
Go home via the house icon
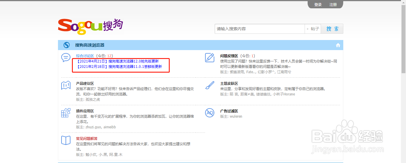(338, 45)
